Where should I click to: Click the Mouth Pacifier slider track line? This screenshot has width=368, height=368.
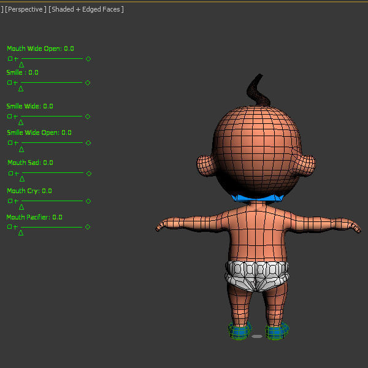[x=52, y=227]
